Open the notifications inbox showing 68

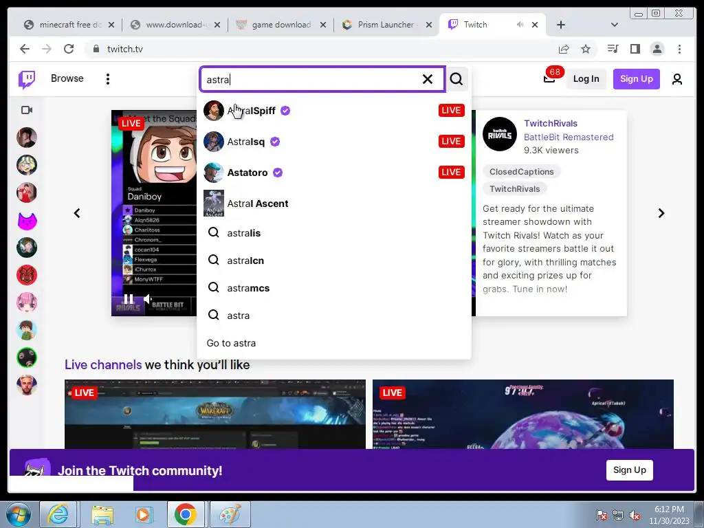549,78
